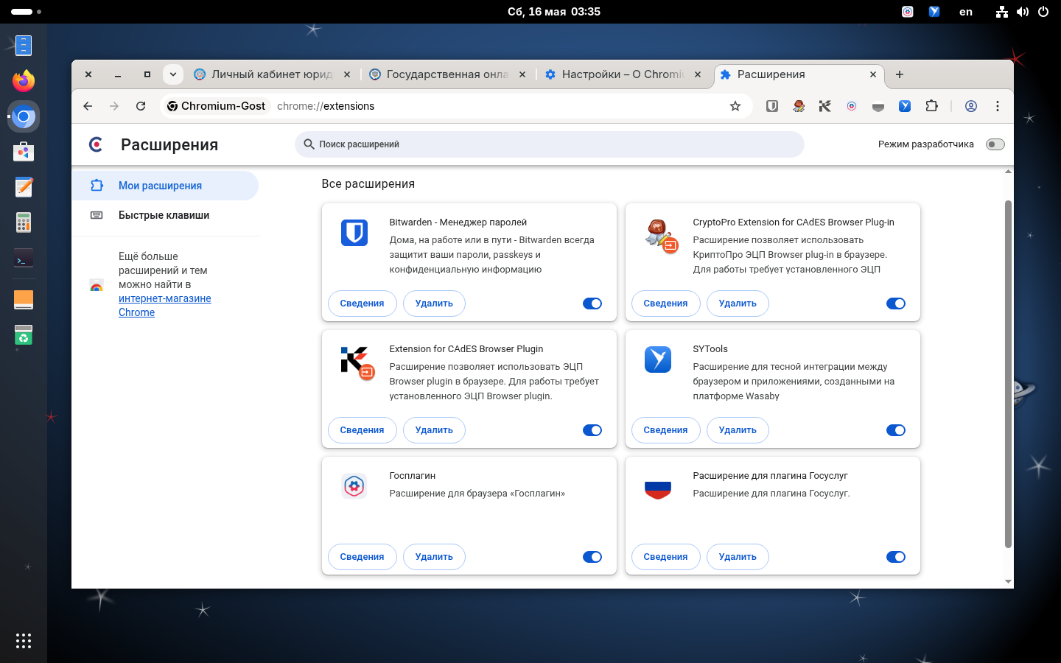Select Мои расширения in sidebar
Screen dimensions: 1061x663
165,186
